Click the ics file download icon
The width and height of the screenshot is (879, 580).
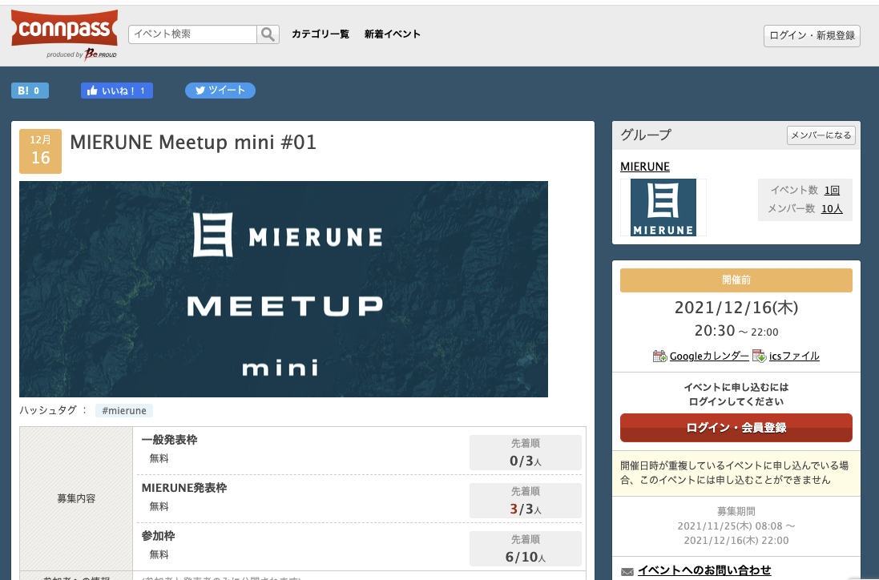pos(759,356)
